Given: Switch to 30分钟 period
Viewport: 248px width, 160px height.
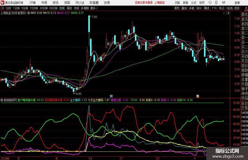Looking at the screenshot, I should point(44,8).
